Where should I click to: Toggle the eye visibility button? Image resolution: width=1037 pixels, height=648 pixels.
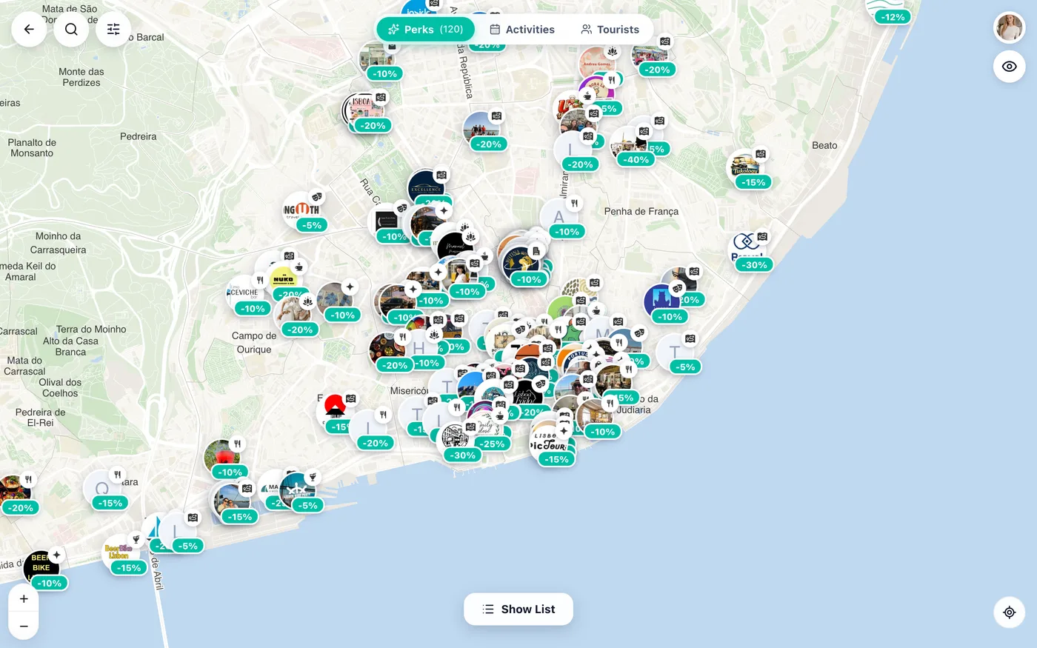[x=1009, y=67]
